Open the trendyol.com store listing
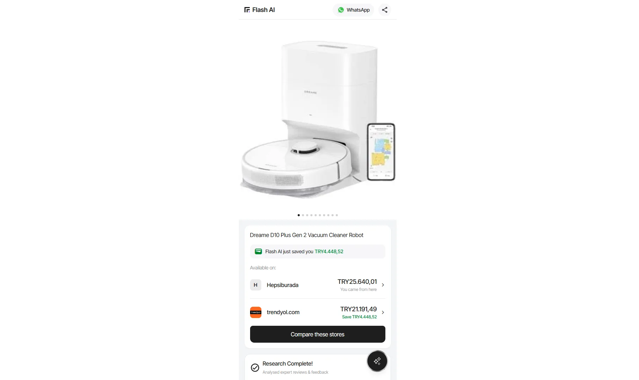 tap(318, 312)
